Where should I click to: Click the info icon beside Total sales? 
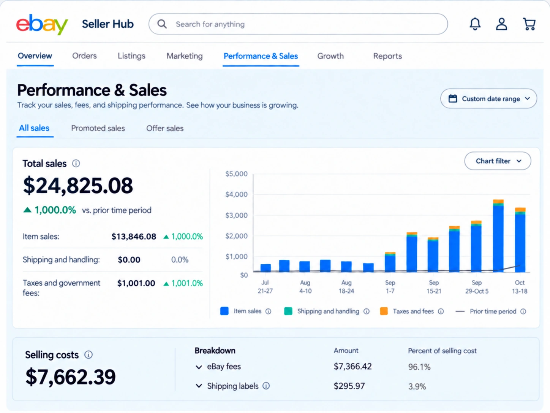tap(76, 164)
